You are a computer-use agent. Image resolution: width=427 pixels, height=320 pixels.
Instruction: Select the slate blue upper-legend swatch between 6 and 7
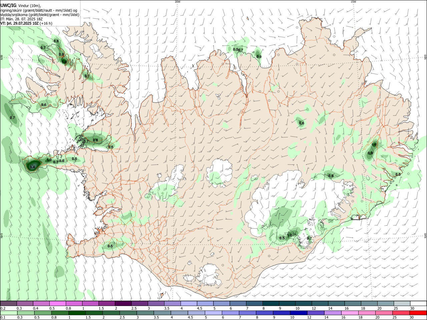[238, 304]
